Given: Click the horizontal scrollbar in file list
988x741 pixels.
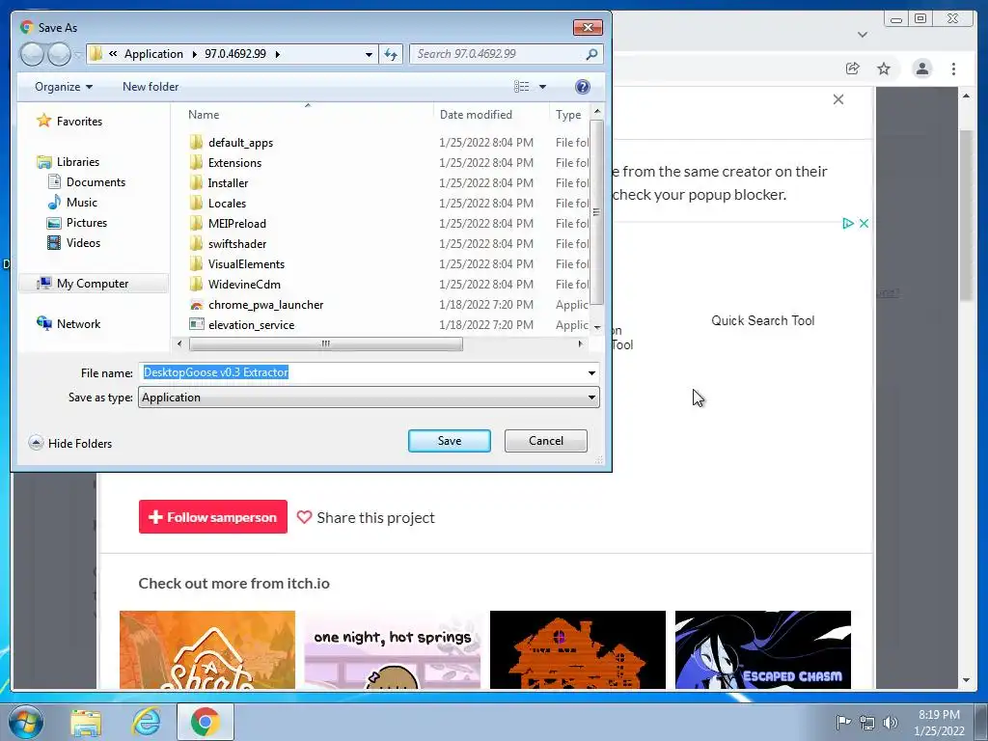Looking at the screenshot, I should coord(326,344).
